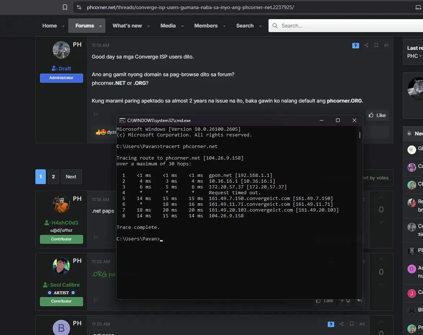This screenshot has width=423, height=335.
Task: Click the browser address bar URL
Action: coord(191,7)
